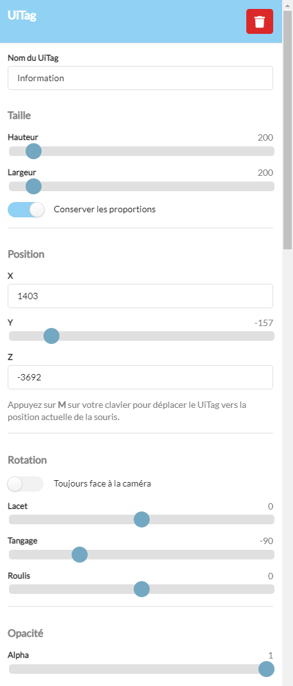The width and height of the screenshot is (293, 686).
Task: Enable Toujours face à la caméra switch
Action: (x=26, y=484)
